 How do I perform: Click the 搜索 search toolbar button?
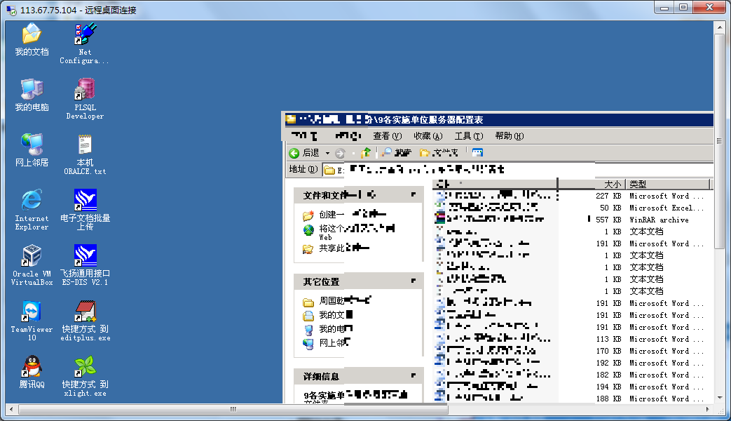tap(396, 153)
